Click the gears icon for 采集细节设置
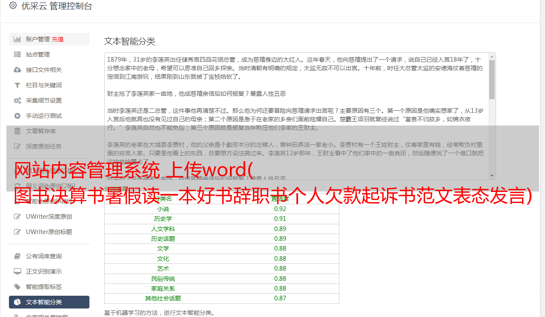The height and width of the screenshot is (317, 545). pos(17,100)
